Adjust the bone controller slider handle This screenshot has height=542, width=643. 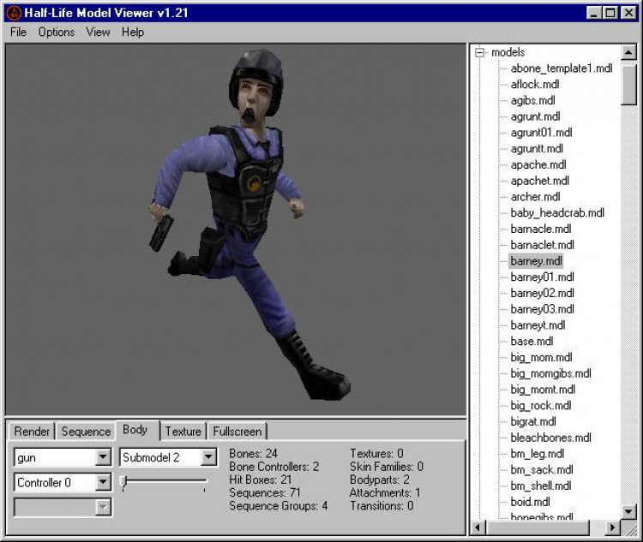(123, 482)
